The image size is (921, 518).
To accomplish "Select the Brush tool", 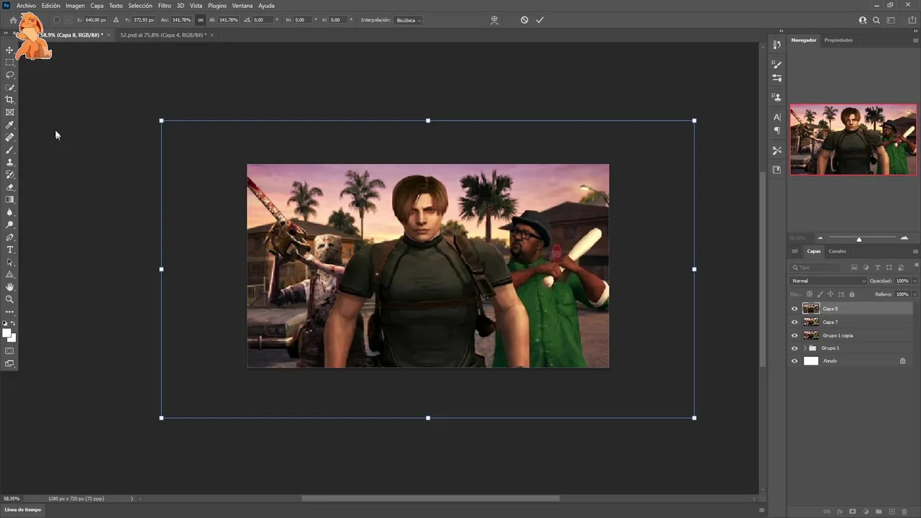I will pos(10,150).
